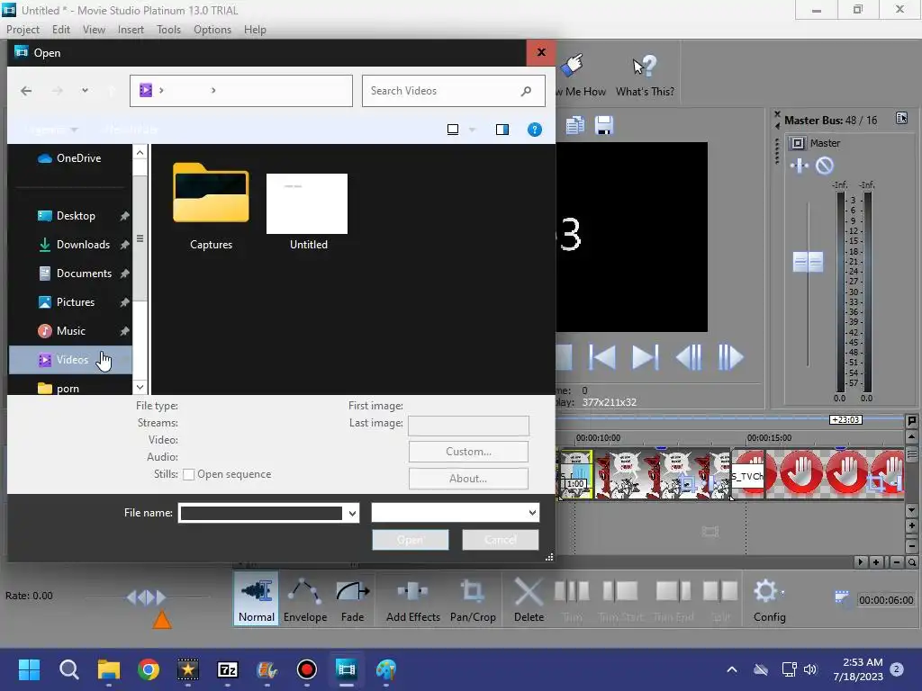This screenshot has height=691, width=922.
Task: Open 7-Zip from the taskbar
Action: pos(228,669)
